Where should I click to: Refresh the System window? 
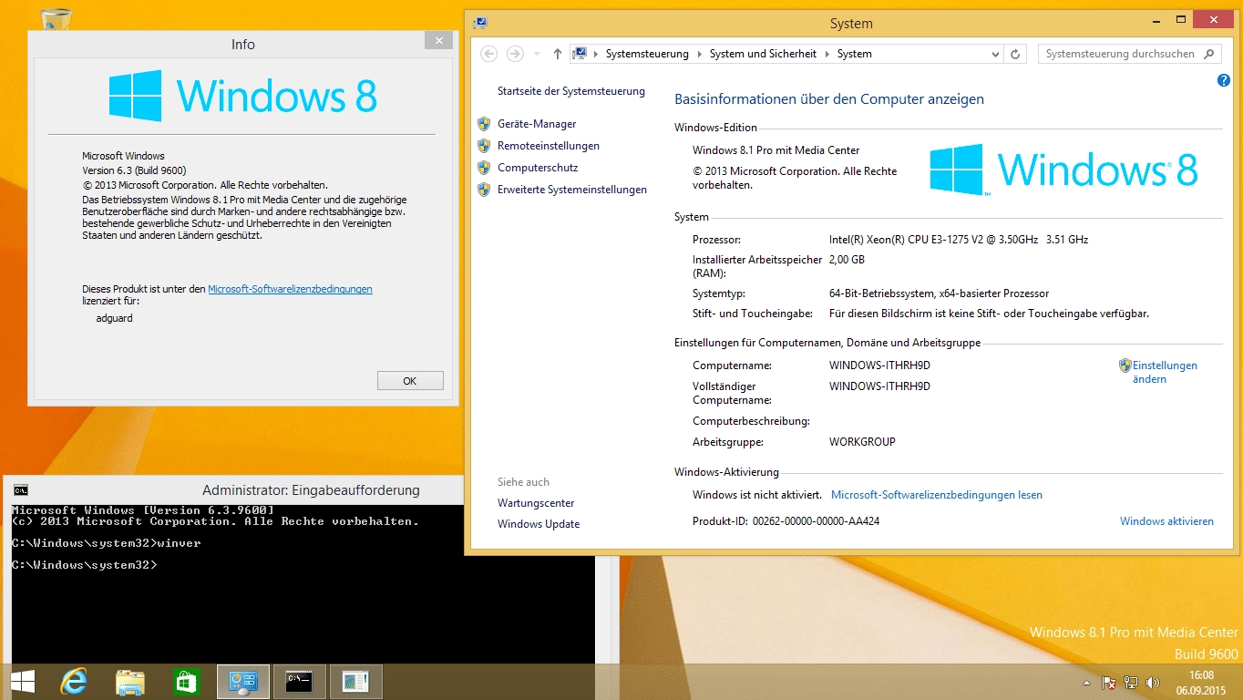tap(1016, 54)
